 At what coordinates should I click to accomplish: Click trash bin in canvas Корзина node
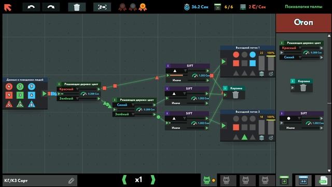(x=236, y=95)
